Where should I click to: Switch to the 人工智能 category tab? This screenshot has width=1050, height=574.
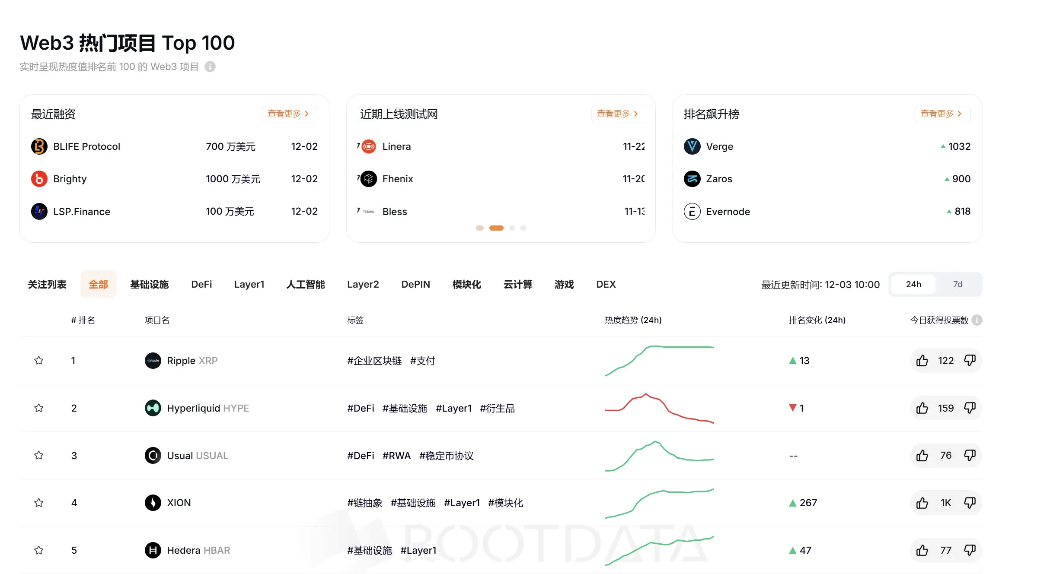tap(305, 284)
